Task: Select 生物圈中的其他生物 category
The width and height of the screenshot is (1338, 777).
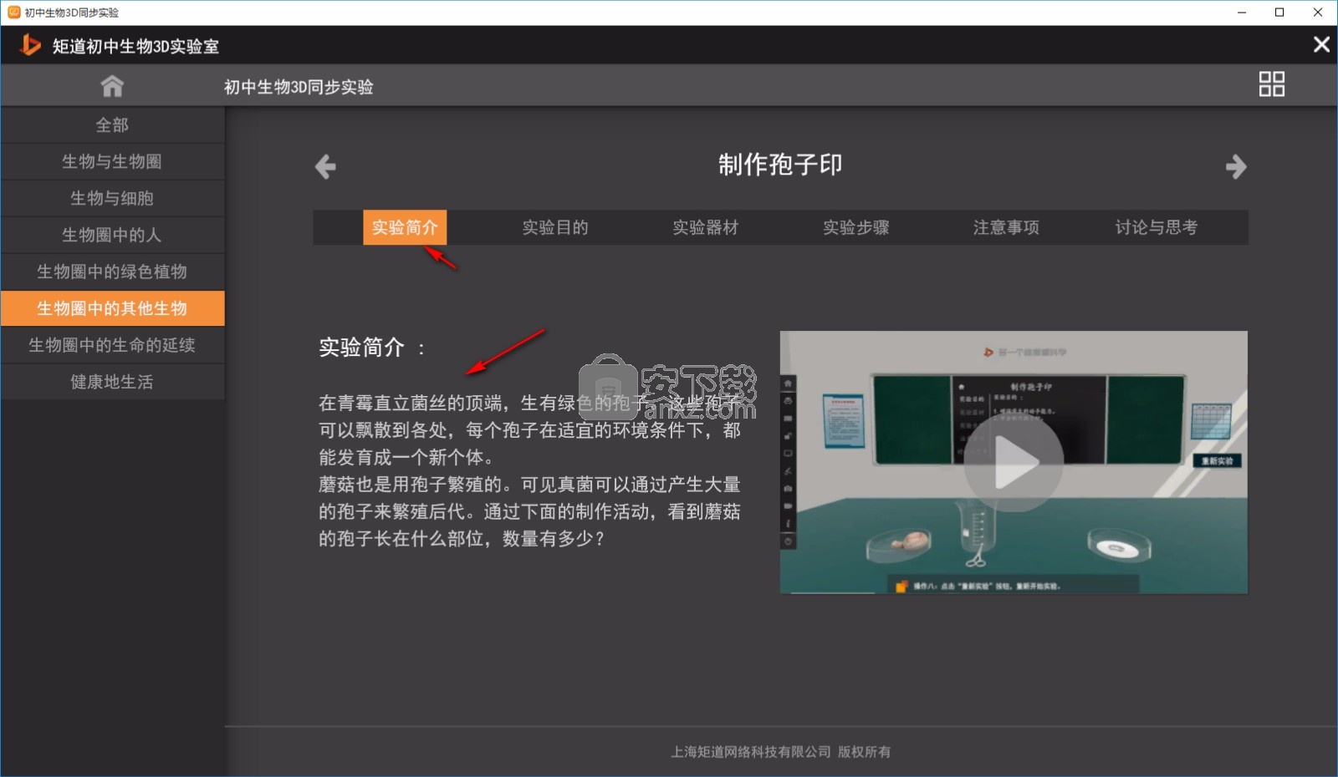Action: pyautogui.click(x=112, y=308)
